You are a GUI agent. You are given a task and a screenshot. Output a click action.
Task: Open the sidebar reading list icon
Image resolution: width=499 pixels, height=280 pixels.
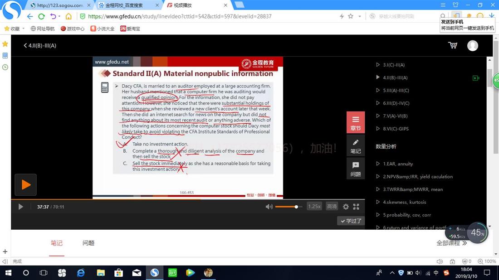(x=5, y=55)
